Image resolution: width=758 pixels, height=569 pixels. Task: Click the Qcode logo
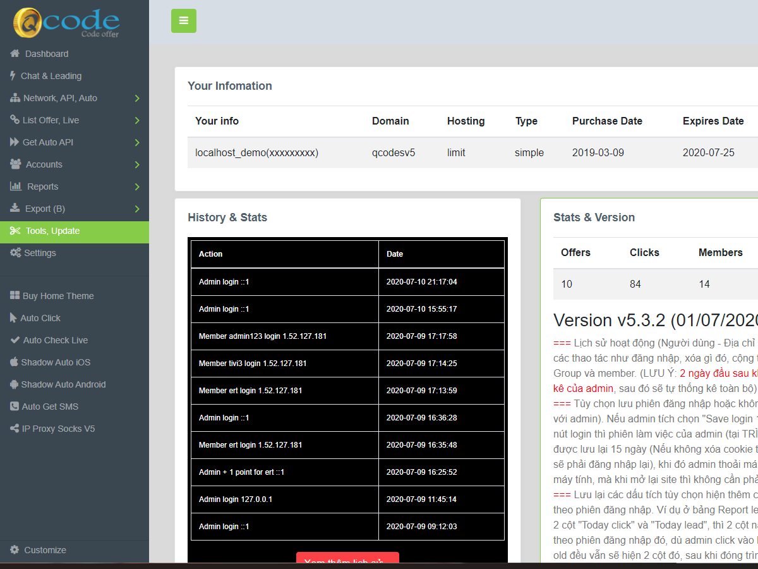[66, 23]
